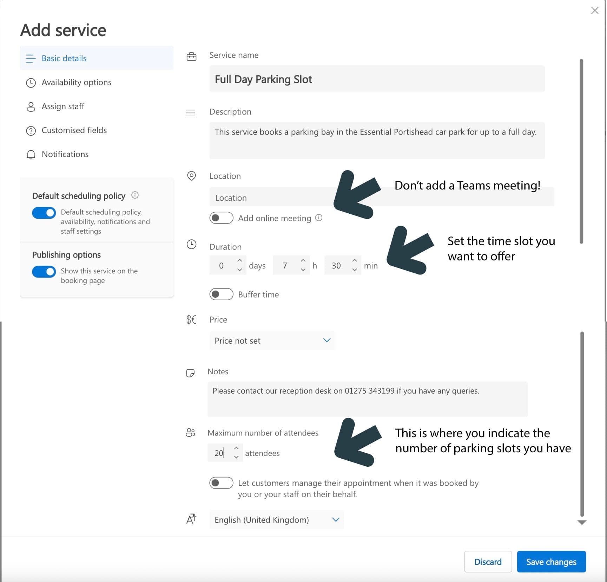The image size is (607, 582).
Task: Increase the duration hours value
Action: click(303, 261)
